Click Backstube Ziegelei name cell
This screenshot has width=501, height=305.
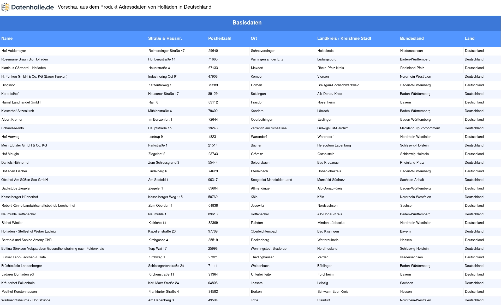coord(16,188)
